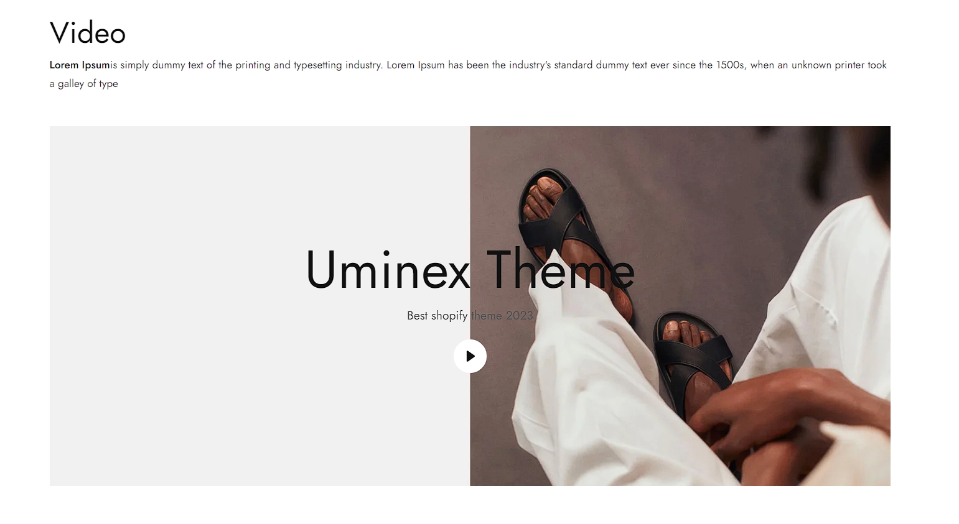This screenshot has height=524, width=959.
Task: Select the Video page heading
Action: click(88, 32)
